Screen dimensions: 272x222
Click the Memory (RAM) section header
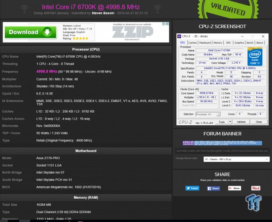(x=86, y=197)
